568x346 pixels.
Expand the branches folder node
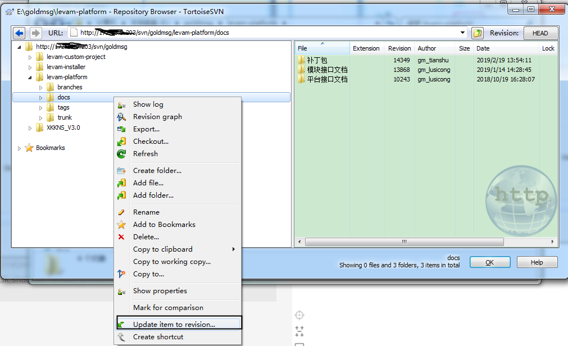(x=40, y=88)
